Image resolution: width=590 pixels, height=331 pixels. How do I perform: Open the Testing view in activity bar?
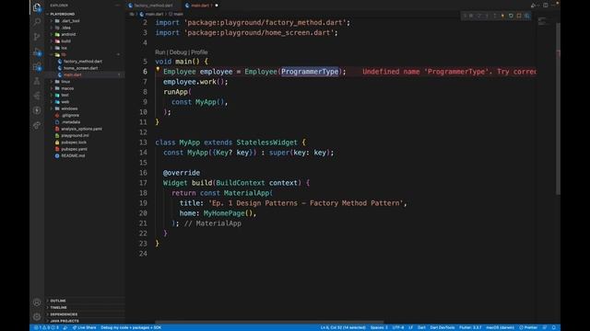click(x=37, y=81)
